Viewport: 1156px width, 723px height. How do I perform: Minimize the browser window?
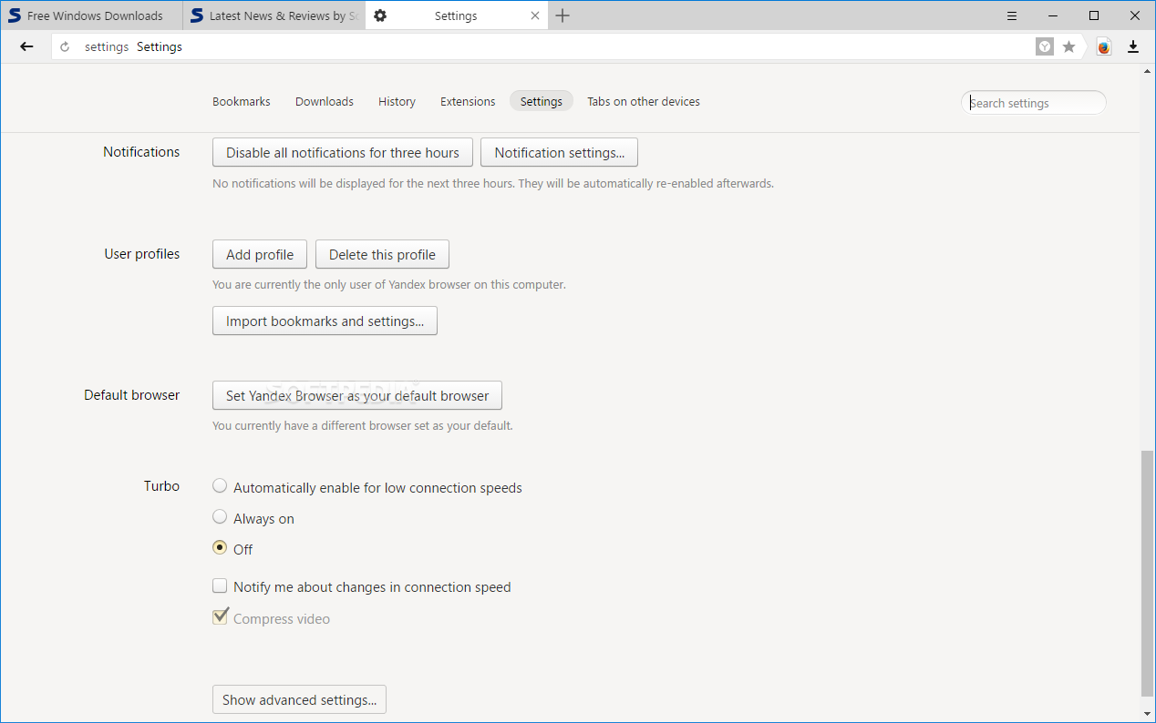(x=1053, y=15)
